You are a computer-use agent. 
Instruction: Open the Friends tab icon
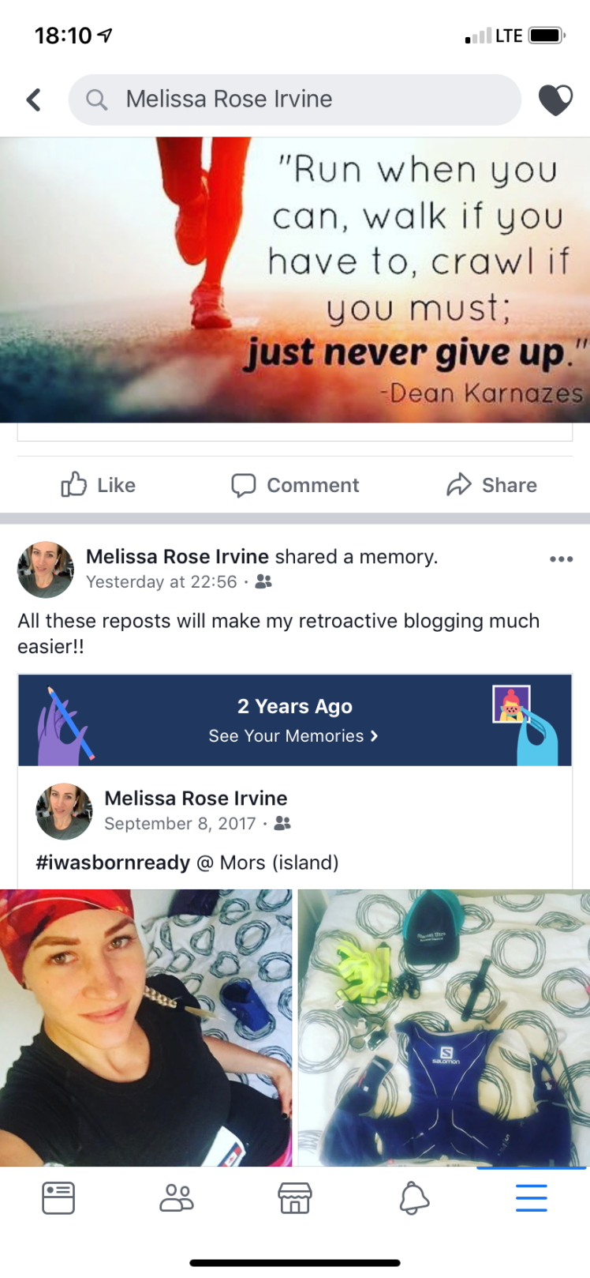click(177, 1198)
